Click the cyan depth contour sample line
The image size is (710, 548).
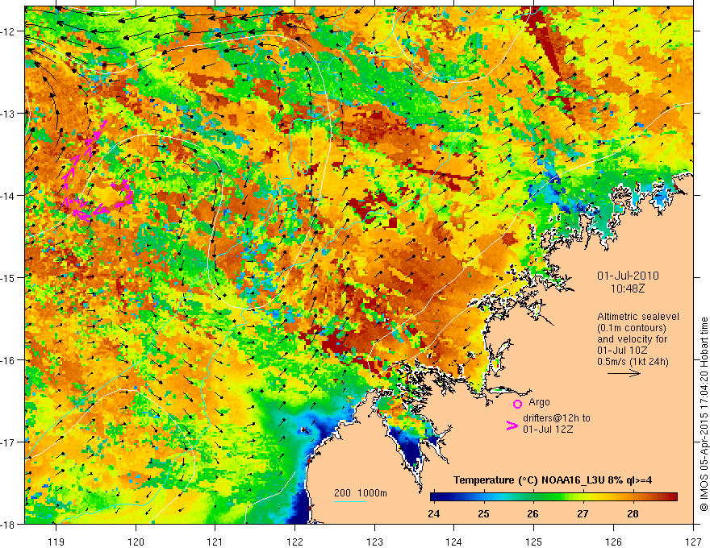pos(350,501)
